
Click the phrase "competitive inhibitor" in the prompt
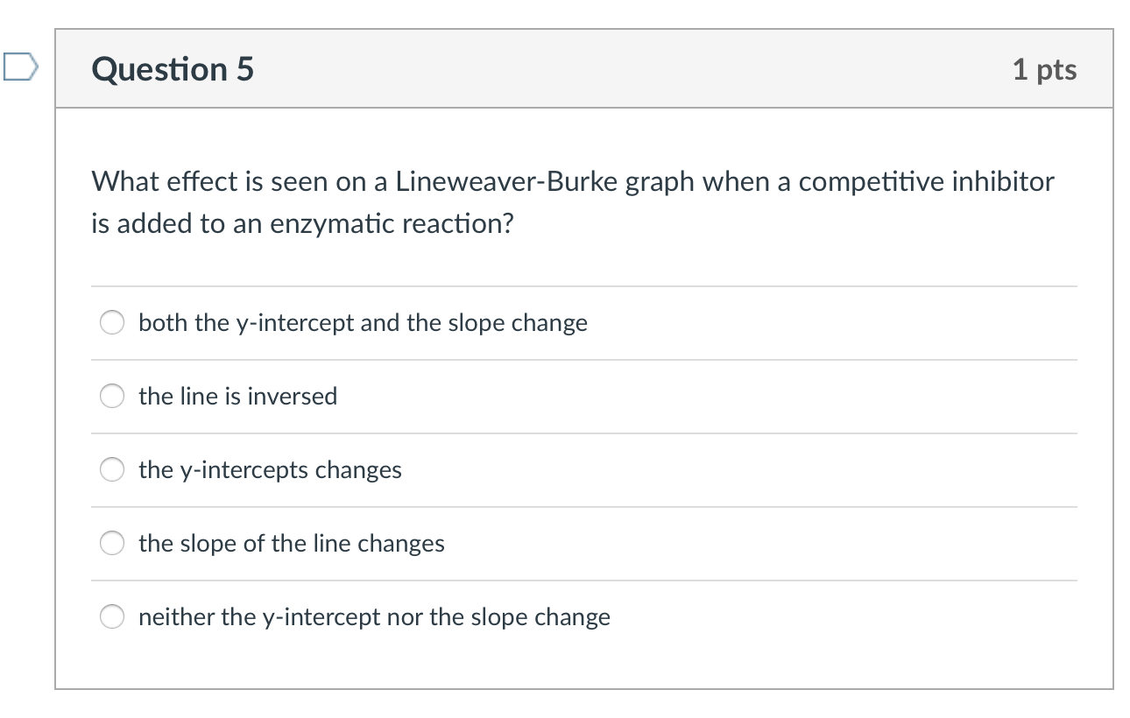pyautogui.click(x=926, y=182)
